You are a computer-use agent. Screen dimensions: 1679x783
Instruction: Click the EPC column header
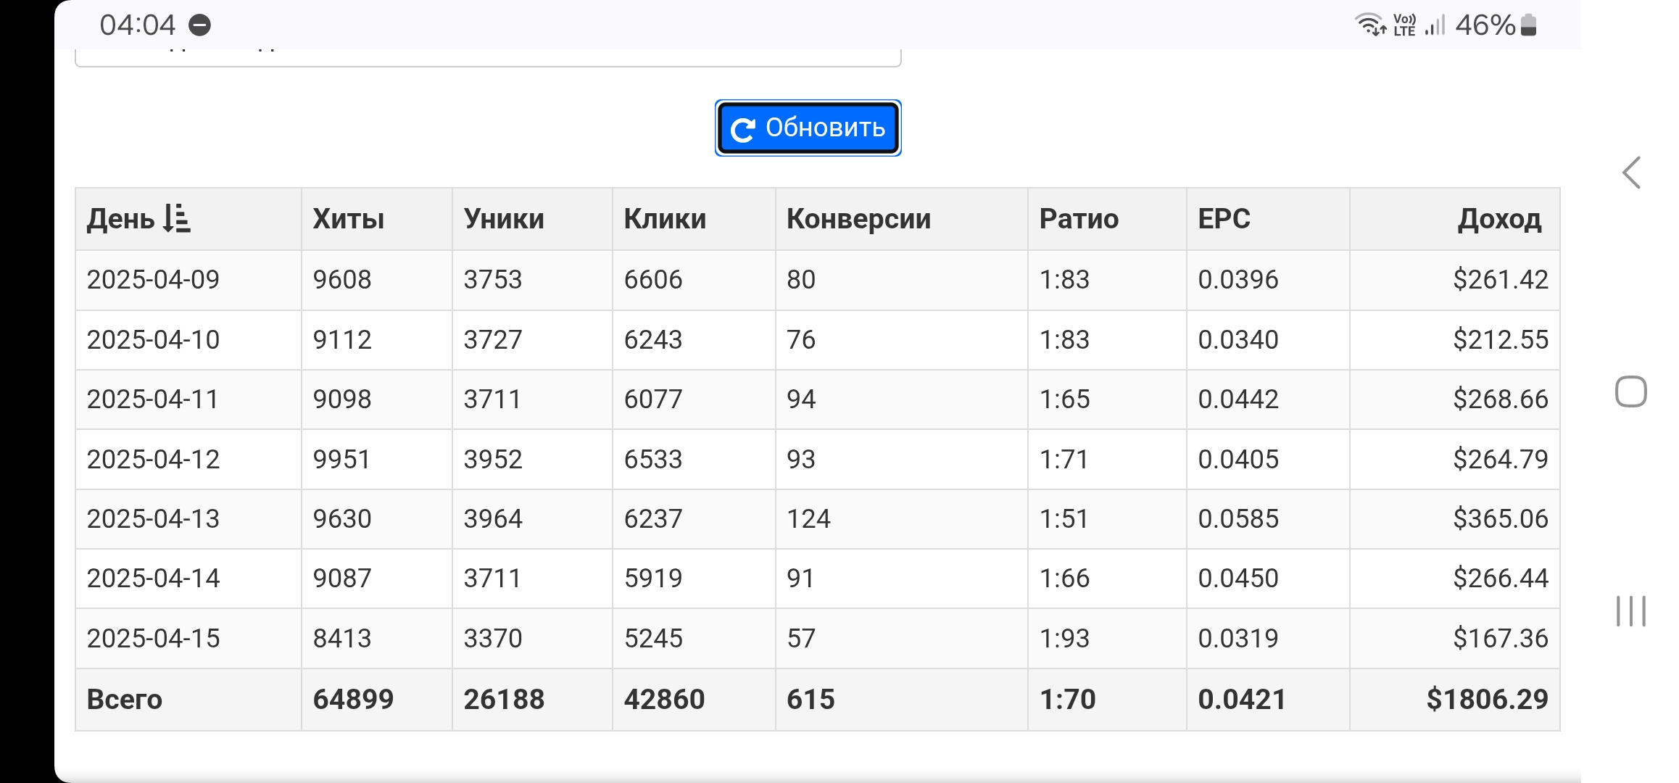point(1224,219)
